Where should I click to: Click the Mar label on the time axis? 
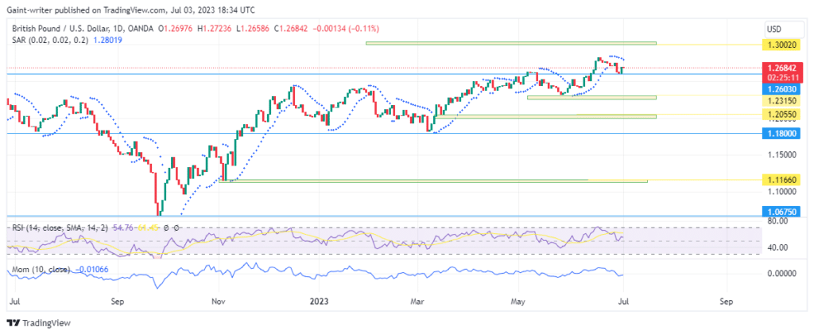tap(417, 302)
